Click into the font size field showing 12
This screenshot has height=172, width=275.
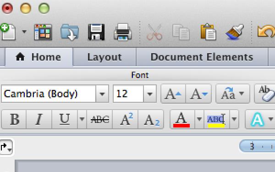(128, 94)
